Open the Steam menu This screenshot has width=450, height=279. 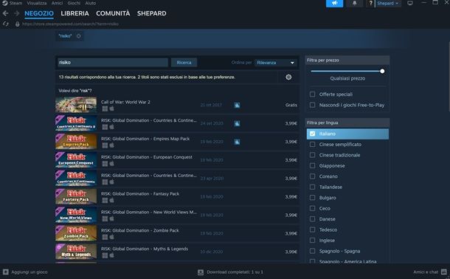[x=15, y=3]
